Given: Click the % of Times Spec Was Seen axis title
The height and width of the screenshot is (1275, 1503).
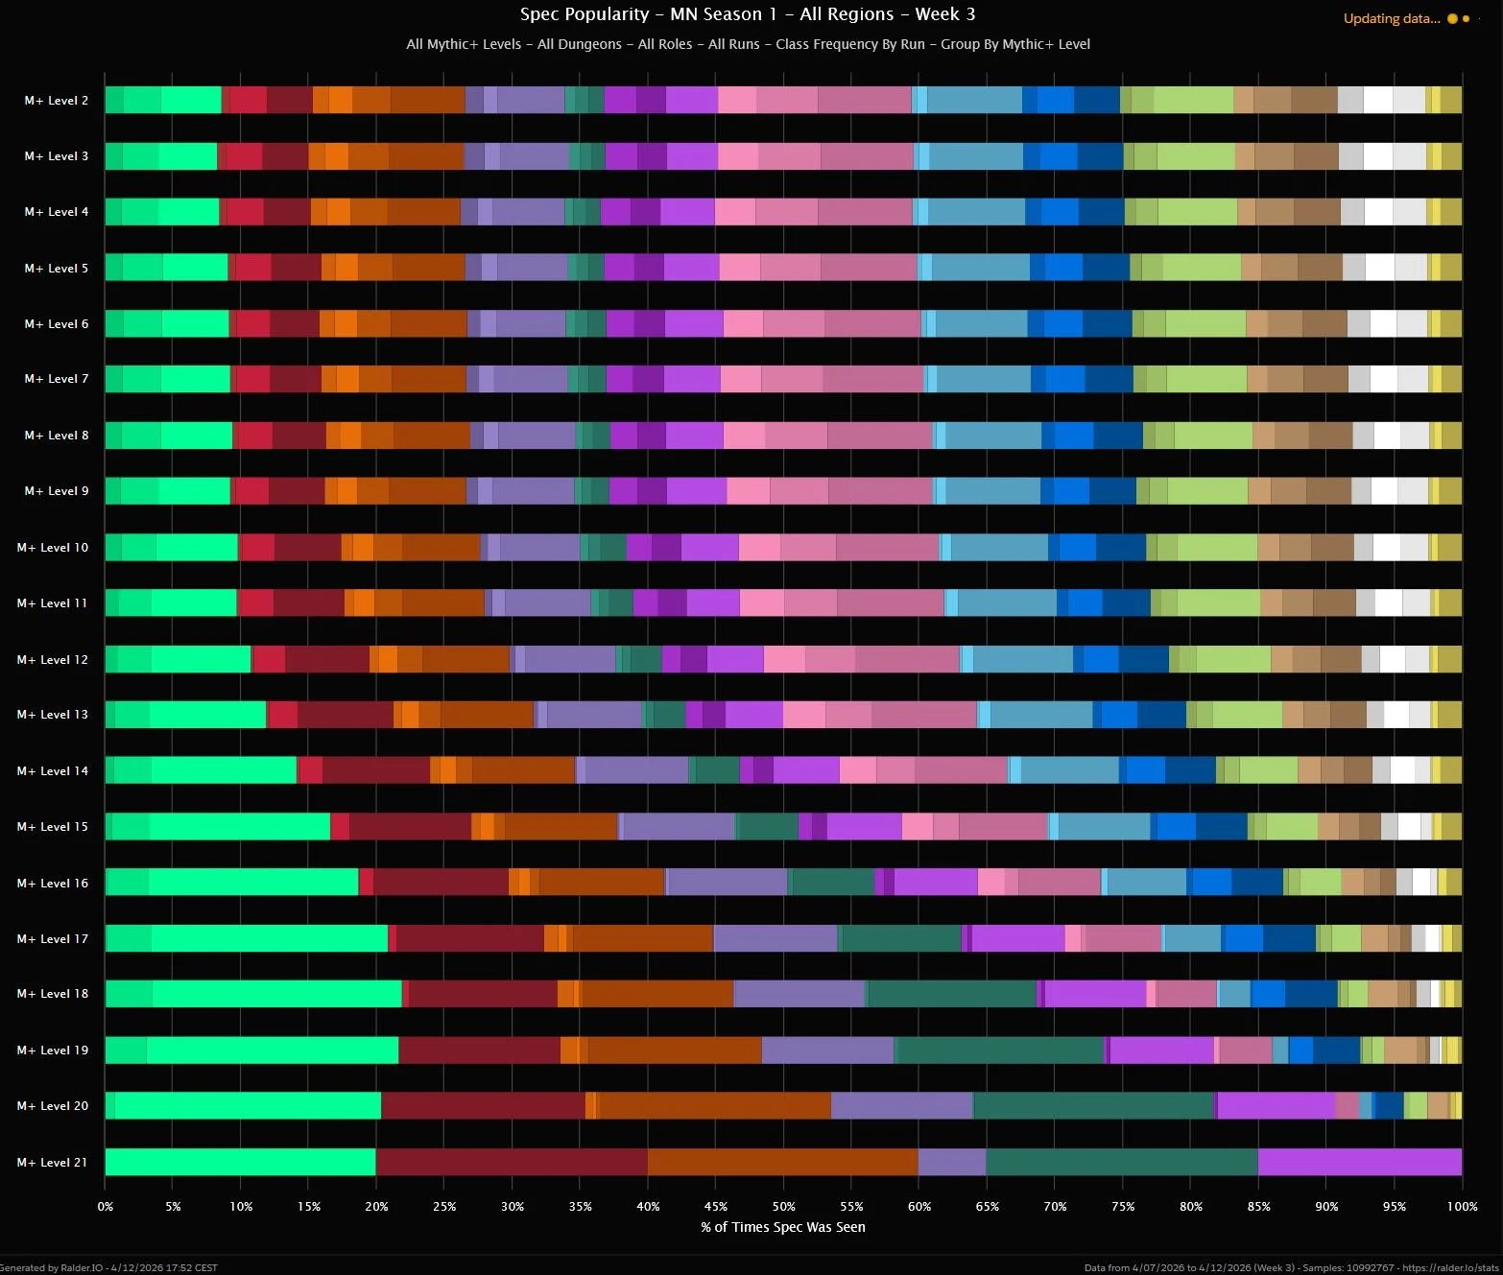Looking at the screenshot, I should point(783,1227).
